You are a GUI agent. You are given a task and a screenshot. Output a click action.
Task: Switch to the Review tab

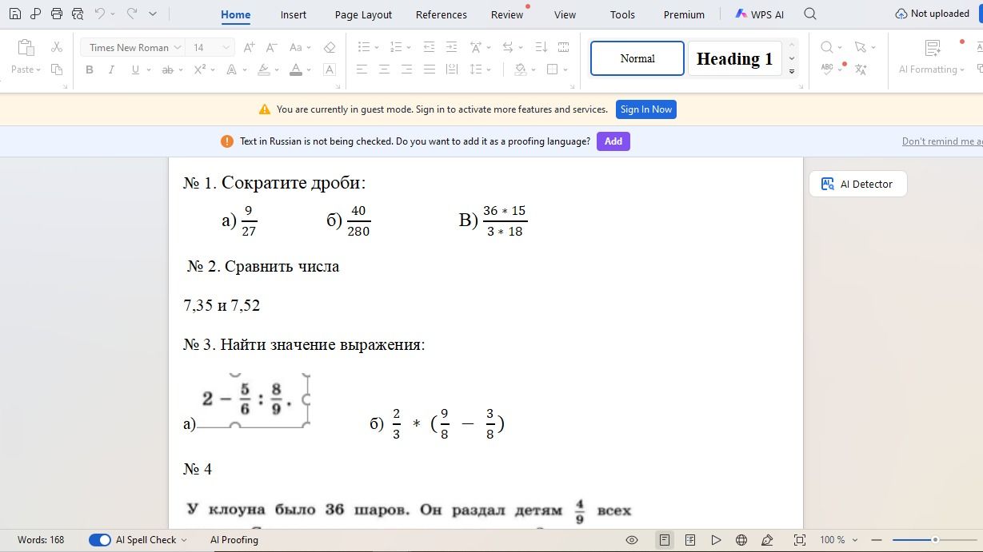point(507,14)
